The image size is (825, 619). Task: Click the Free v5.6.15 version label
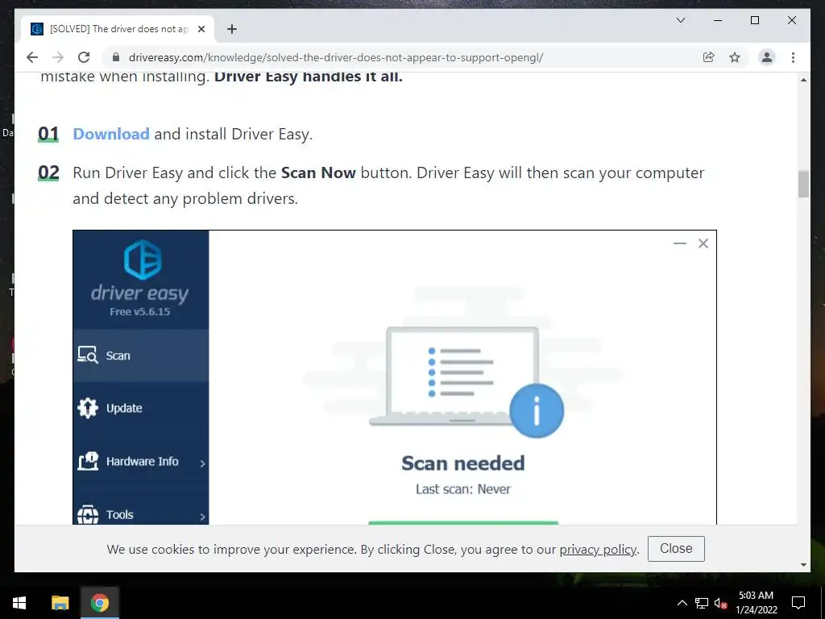coord(140,312)
